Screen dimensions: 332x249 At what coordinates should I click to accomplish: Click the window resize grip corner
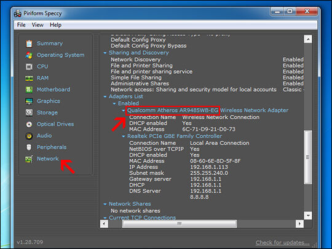(x=315, y=245)
